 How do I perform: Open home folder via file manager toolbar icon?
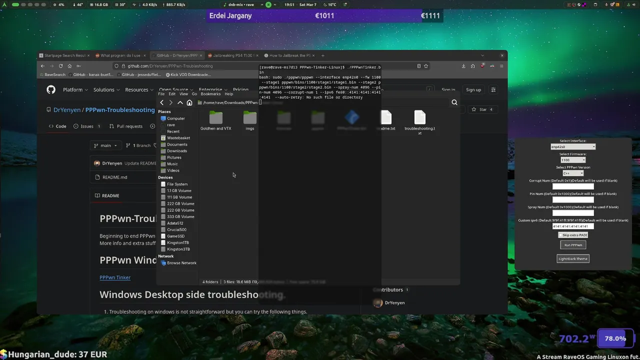189,102
